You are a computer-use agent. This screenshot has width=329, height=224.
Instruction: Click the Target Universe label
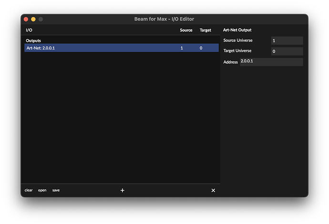pyautogui.click(x=237, y=51)
